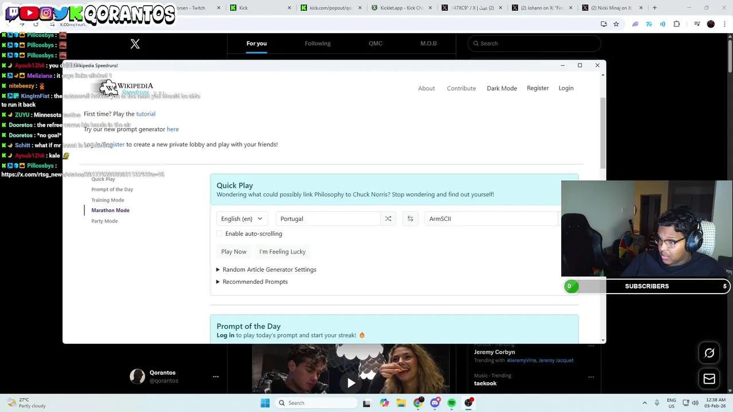Screen dimensions: 733x412
Task: Open Discord from the taskbar
Action: tap(435, 403)
